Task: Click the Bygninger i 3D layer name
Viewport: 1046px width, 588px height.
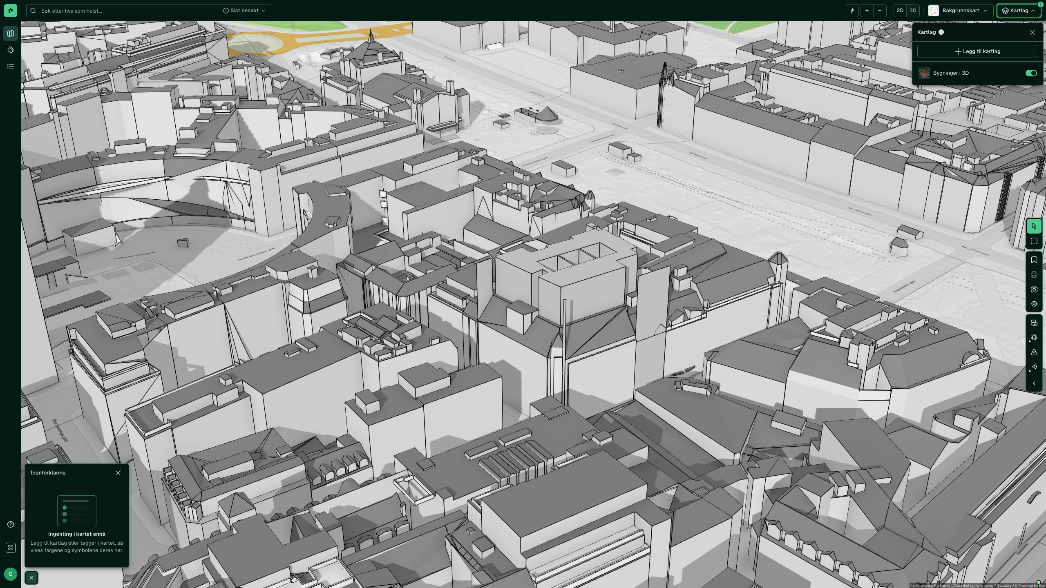Action: tap(951, 73)
